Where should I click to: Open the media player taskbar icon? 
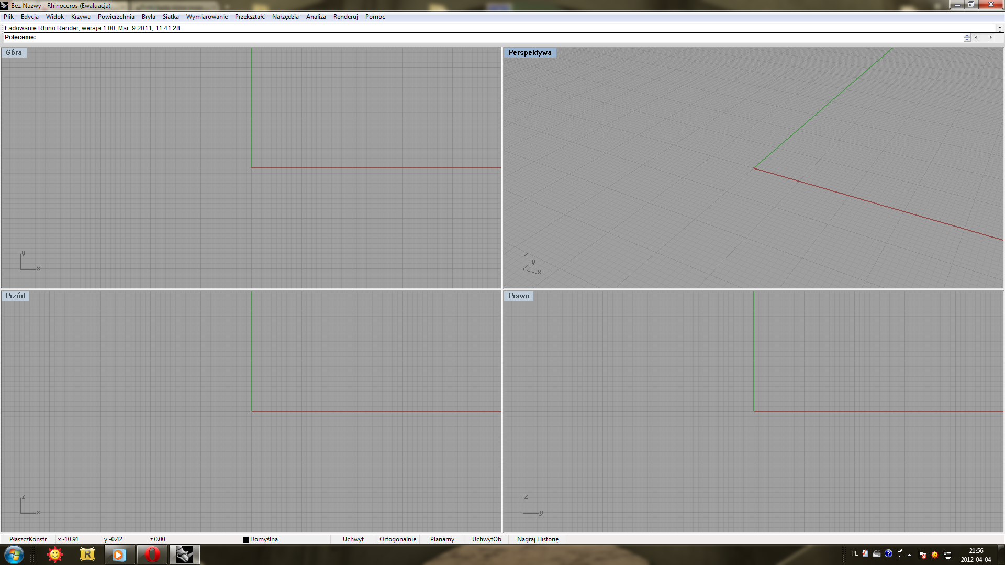(x=119, y=555)
